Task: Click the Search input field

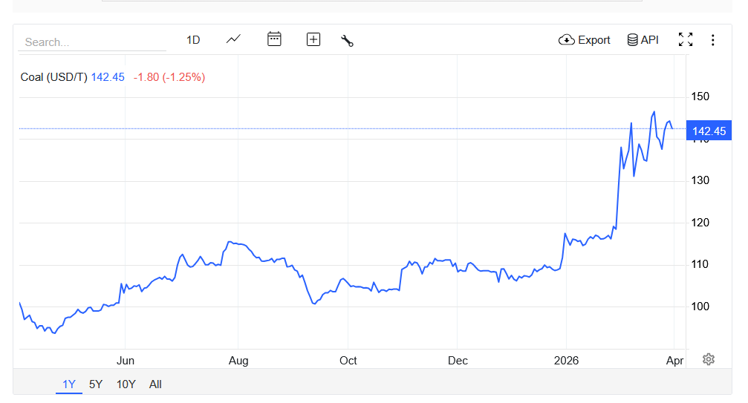Action: (92, 42)
